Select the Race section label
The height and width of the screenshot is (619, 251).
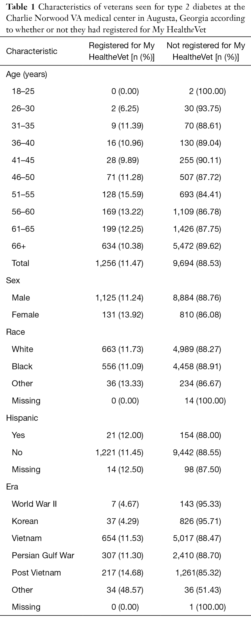(15, 332)
